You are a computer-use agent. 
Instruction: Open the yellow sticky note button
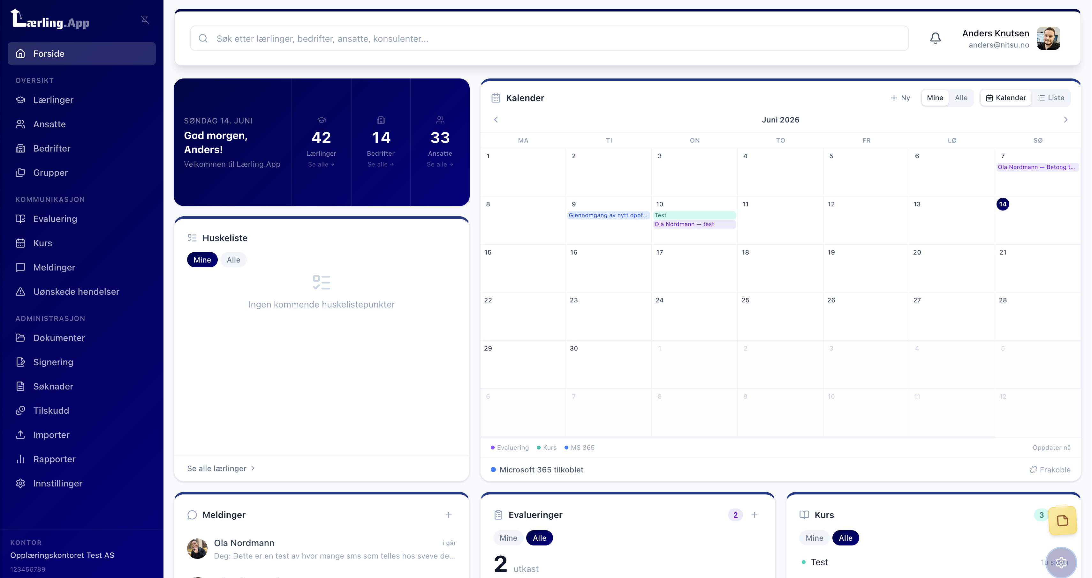1062,520
